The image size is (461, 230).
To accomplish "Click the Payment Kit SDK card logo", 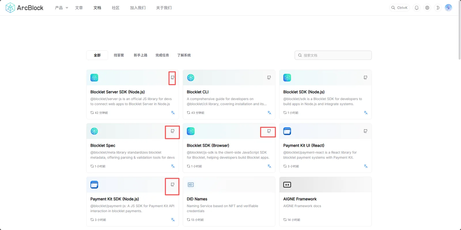I will 94,185.
